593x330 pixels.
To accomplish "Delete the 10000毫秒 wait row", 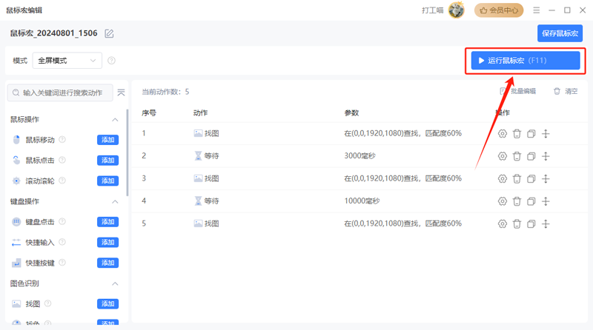I will 517,201.
